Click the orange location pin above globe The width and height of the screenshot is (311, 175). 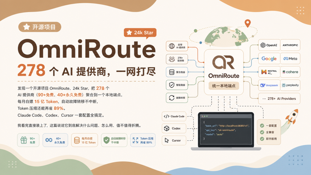click(248, 23)
